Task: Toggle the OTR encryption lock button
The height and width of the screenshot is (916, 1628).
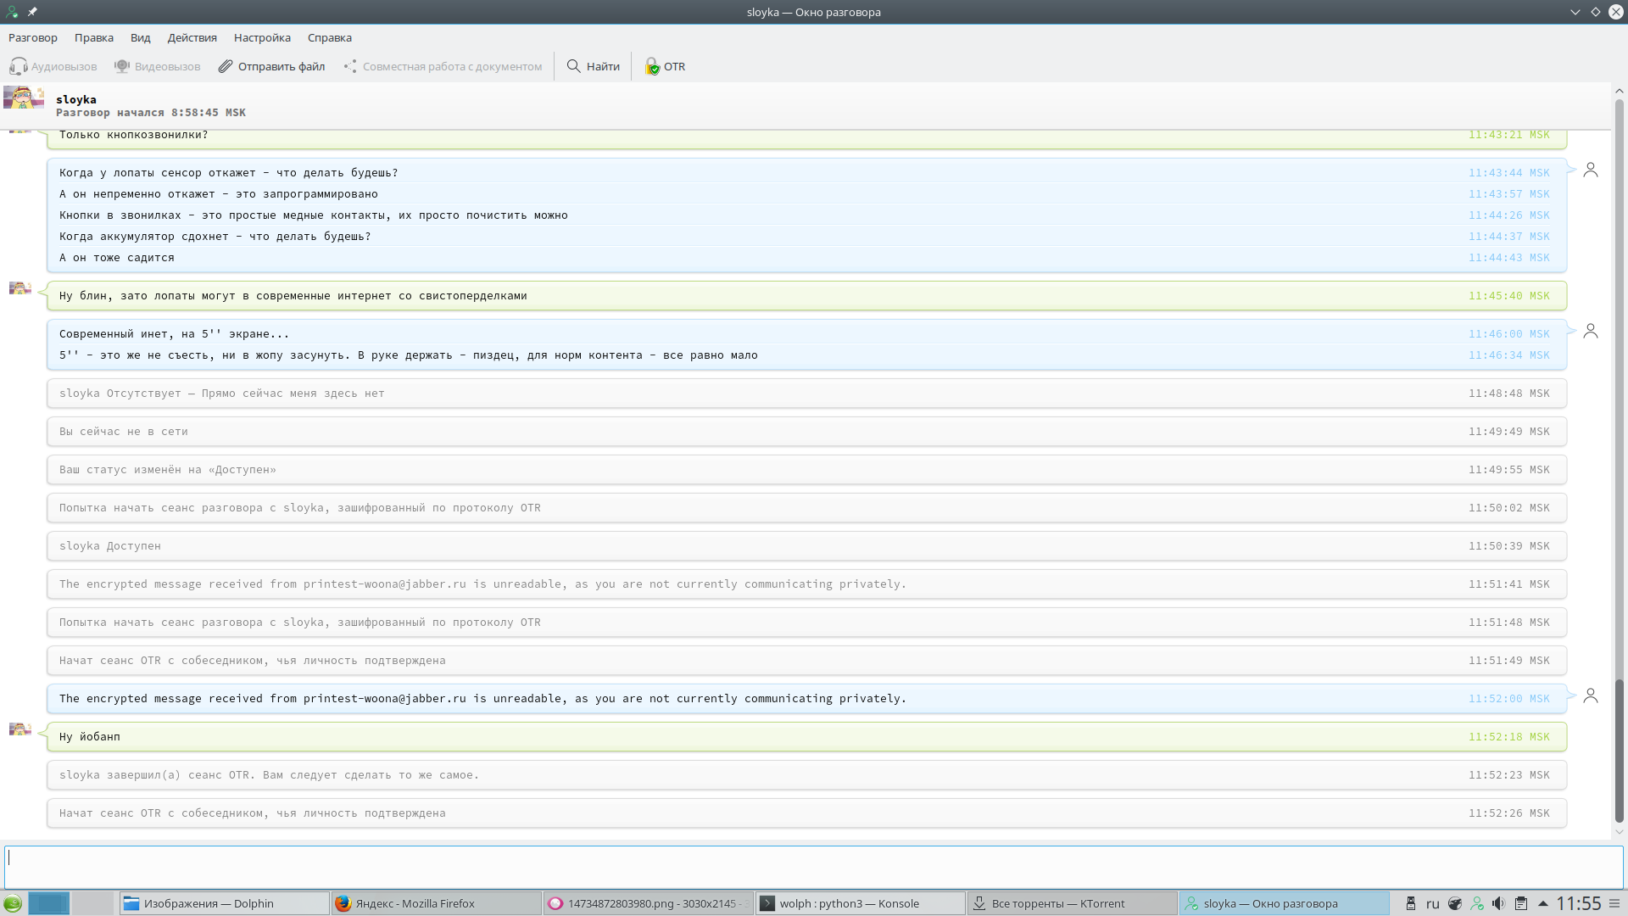Action: pyautogui.click(x=665, y=66)
